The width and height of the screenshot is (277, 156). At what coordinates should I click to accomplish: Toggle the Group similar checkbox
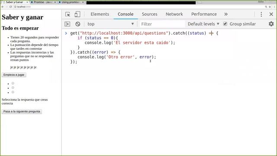(225, 24)
